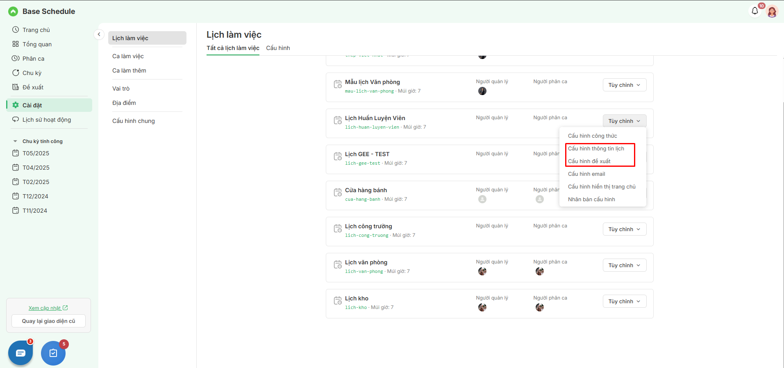Click the T12/2024 calendar icon
784x368 pixels.
tap(16, 196)
